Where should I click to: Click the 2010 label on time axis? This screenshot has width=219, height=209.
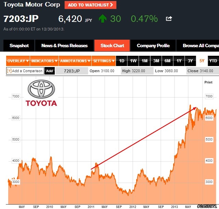pos(49,207)
